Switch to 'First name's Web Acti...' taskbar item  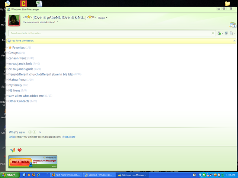click(x=66, y=175)
